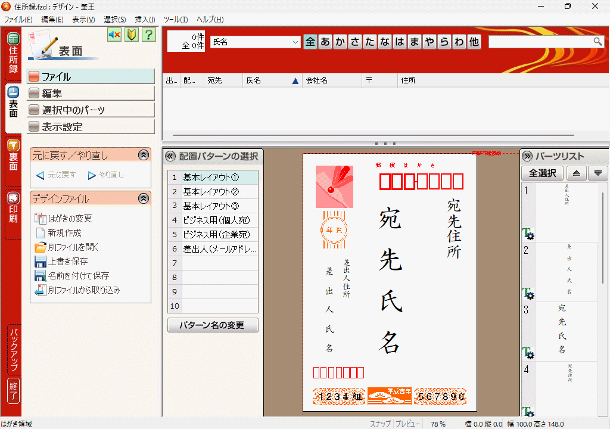Click the 全選択 button
Viewport: 610px width, 429px height.
[543, 173]
